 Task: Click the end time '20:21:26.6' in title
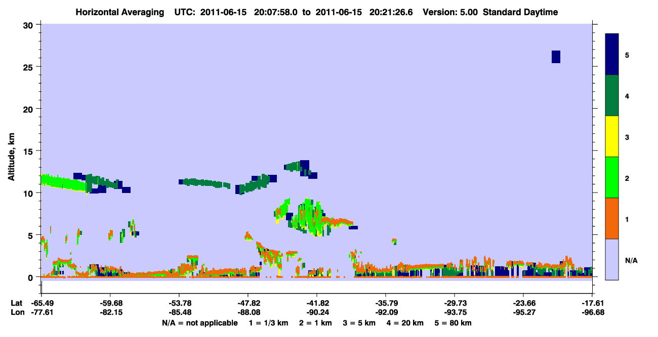[392, 12]
